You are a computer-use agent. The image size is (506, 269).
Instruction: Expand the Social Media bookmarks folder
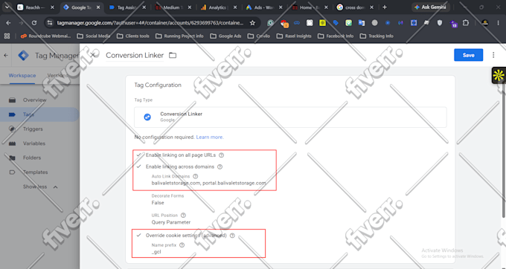click(93, 36)
